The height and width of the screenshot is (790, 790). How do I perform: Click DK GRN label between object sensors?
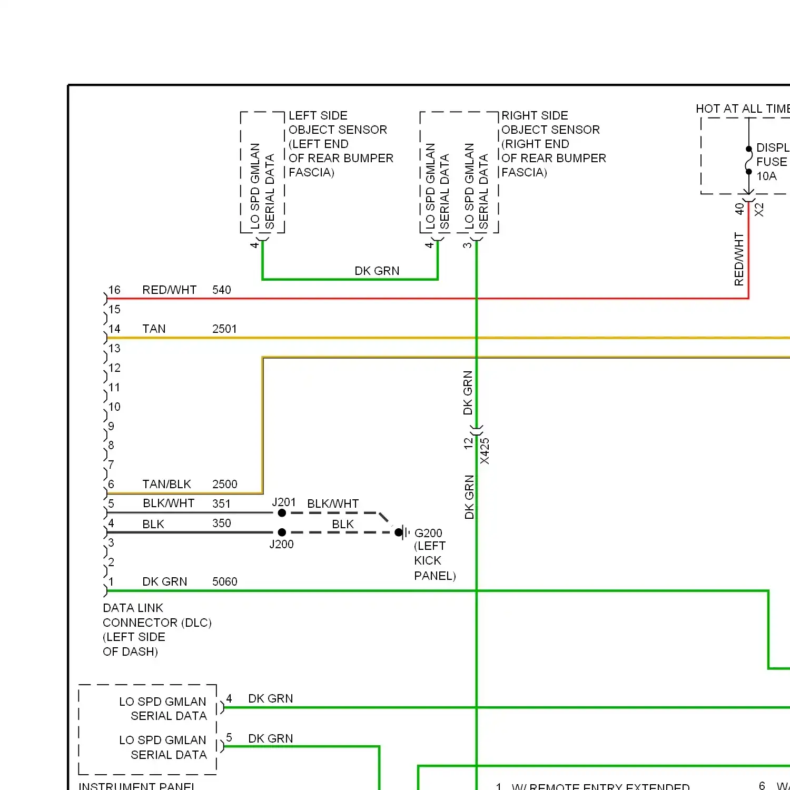coord(377,271)
